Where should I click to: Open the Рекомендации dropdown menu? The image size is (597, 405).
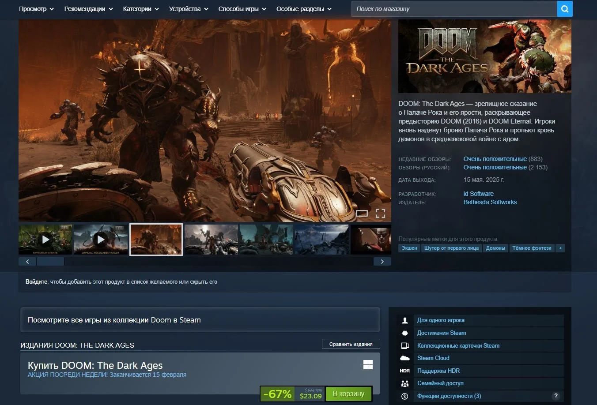[x=88, y=9]
